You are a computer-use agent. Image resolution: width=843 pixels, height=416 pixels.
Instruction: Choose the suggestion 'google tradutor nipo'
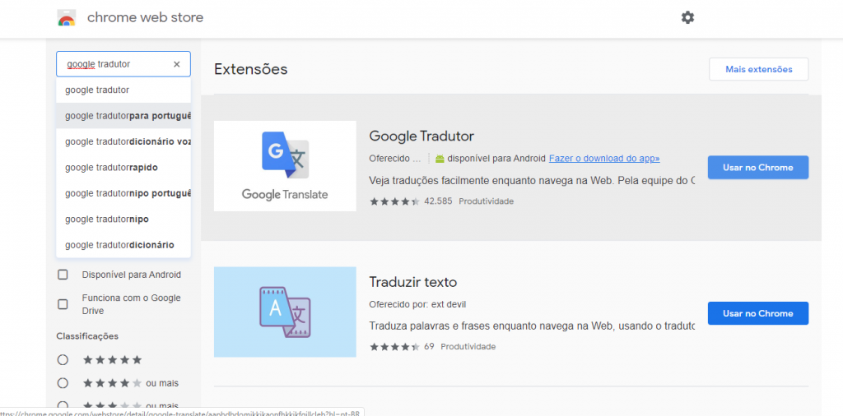123,219
